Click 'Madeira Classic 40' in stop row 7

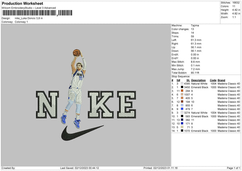229,105
